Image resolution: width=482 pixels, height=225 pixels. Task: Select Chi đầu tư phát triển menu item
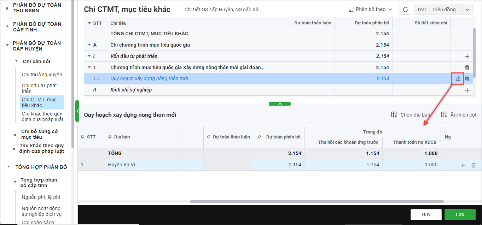(x=39, y=88)
